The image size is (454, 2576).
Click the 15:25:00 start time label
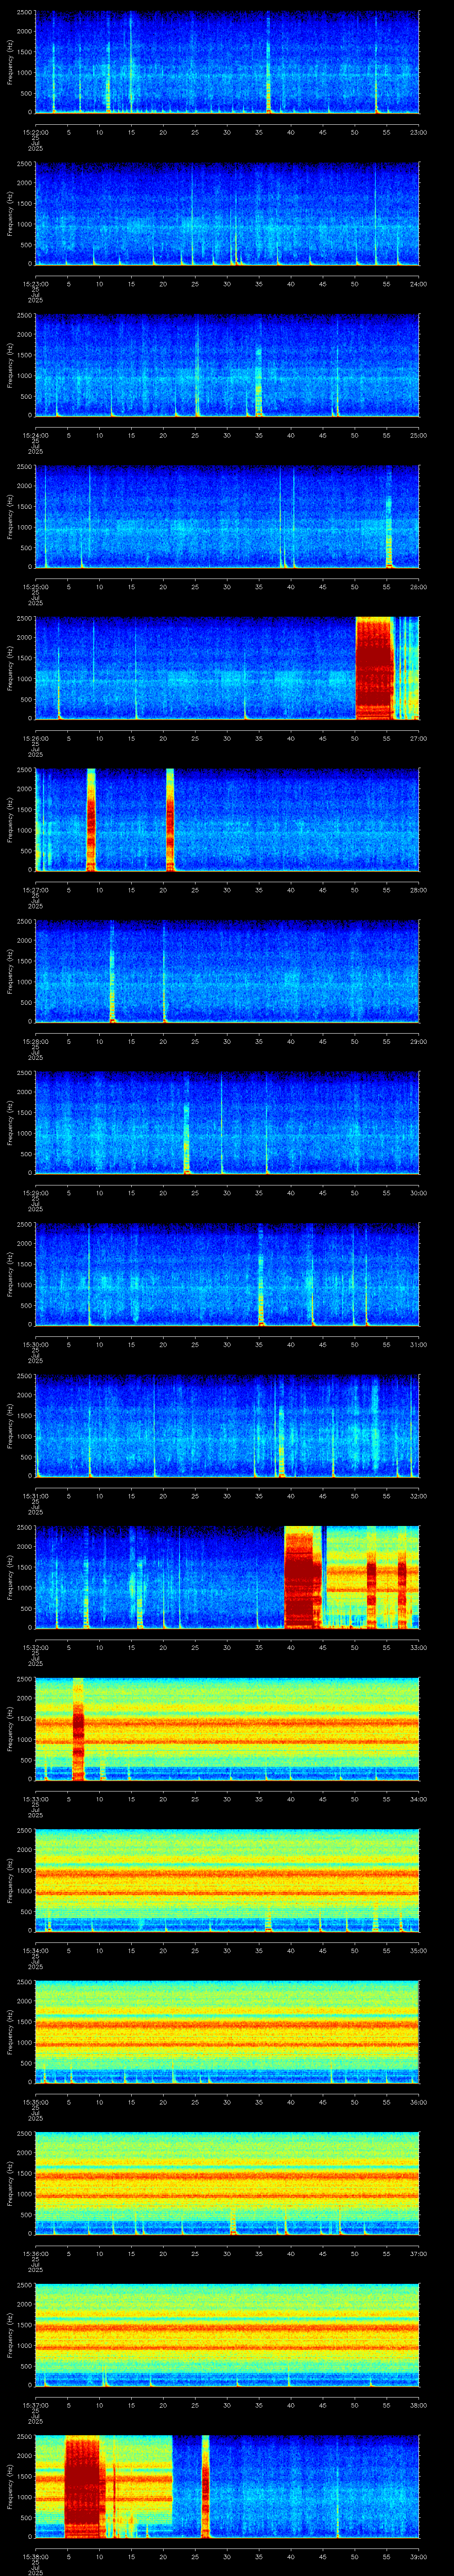tap(35, 586)
